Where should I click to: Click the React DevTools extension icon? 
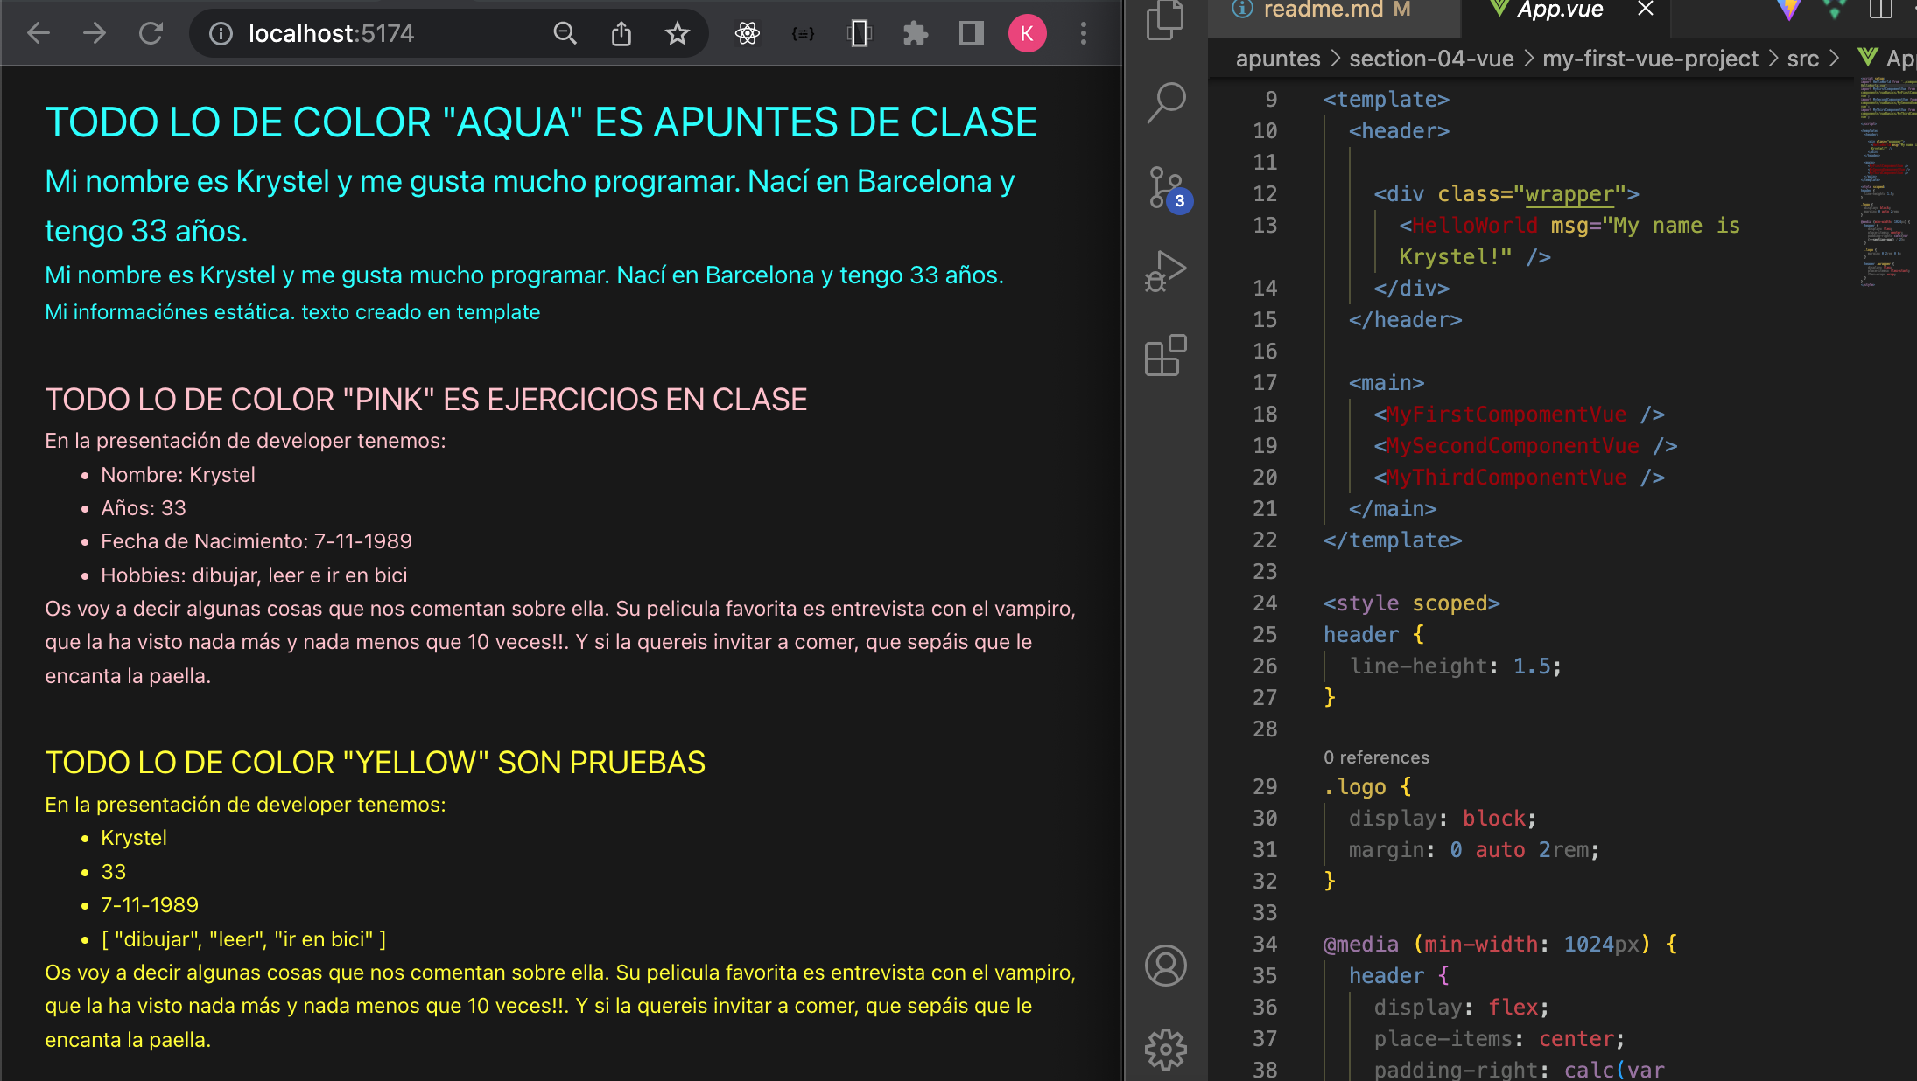(x=747, y=34)
